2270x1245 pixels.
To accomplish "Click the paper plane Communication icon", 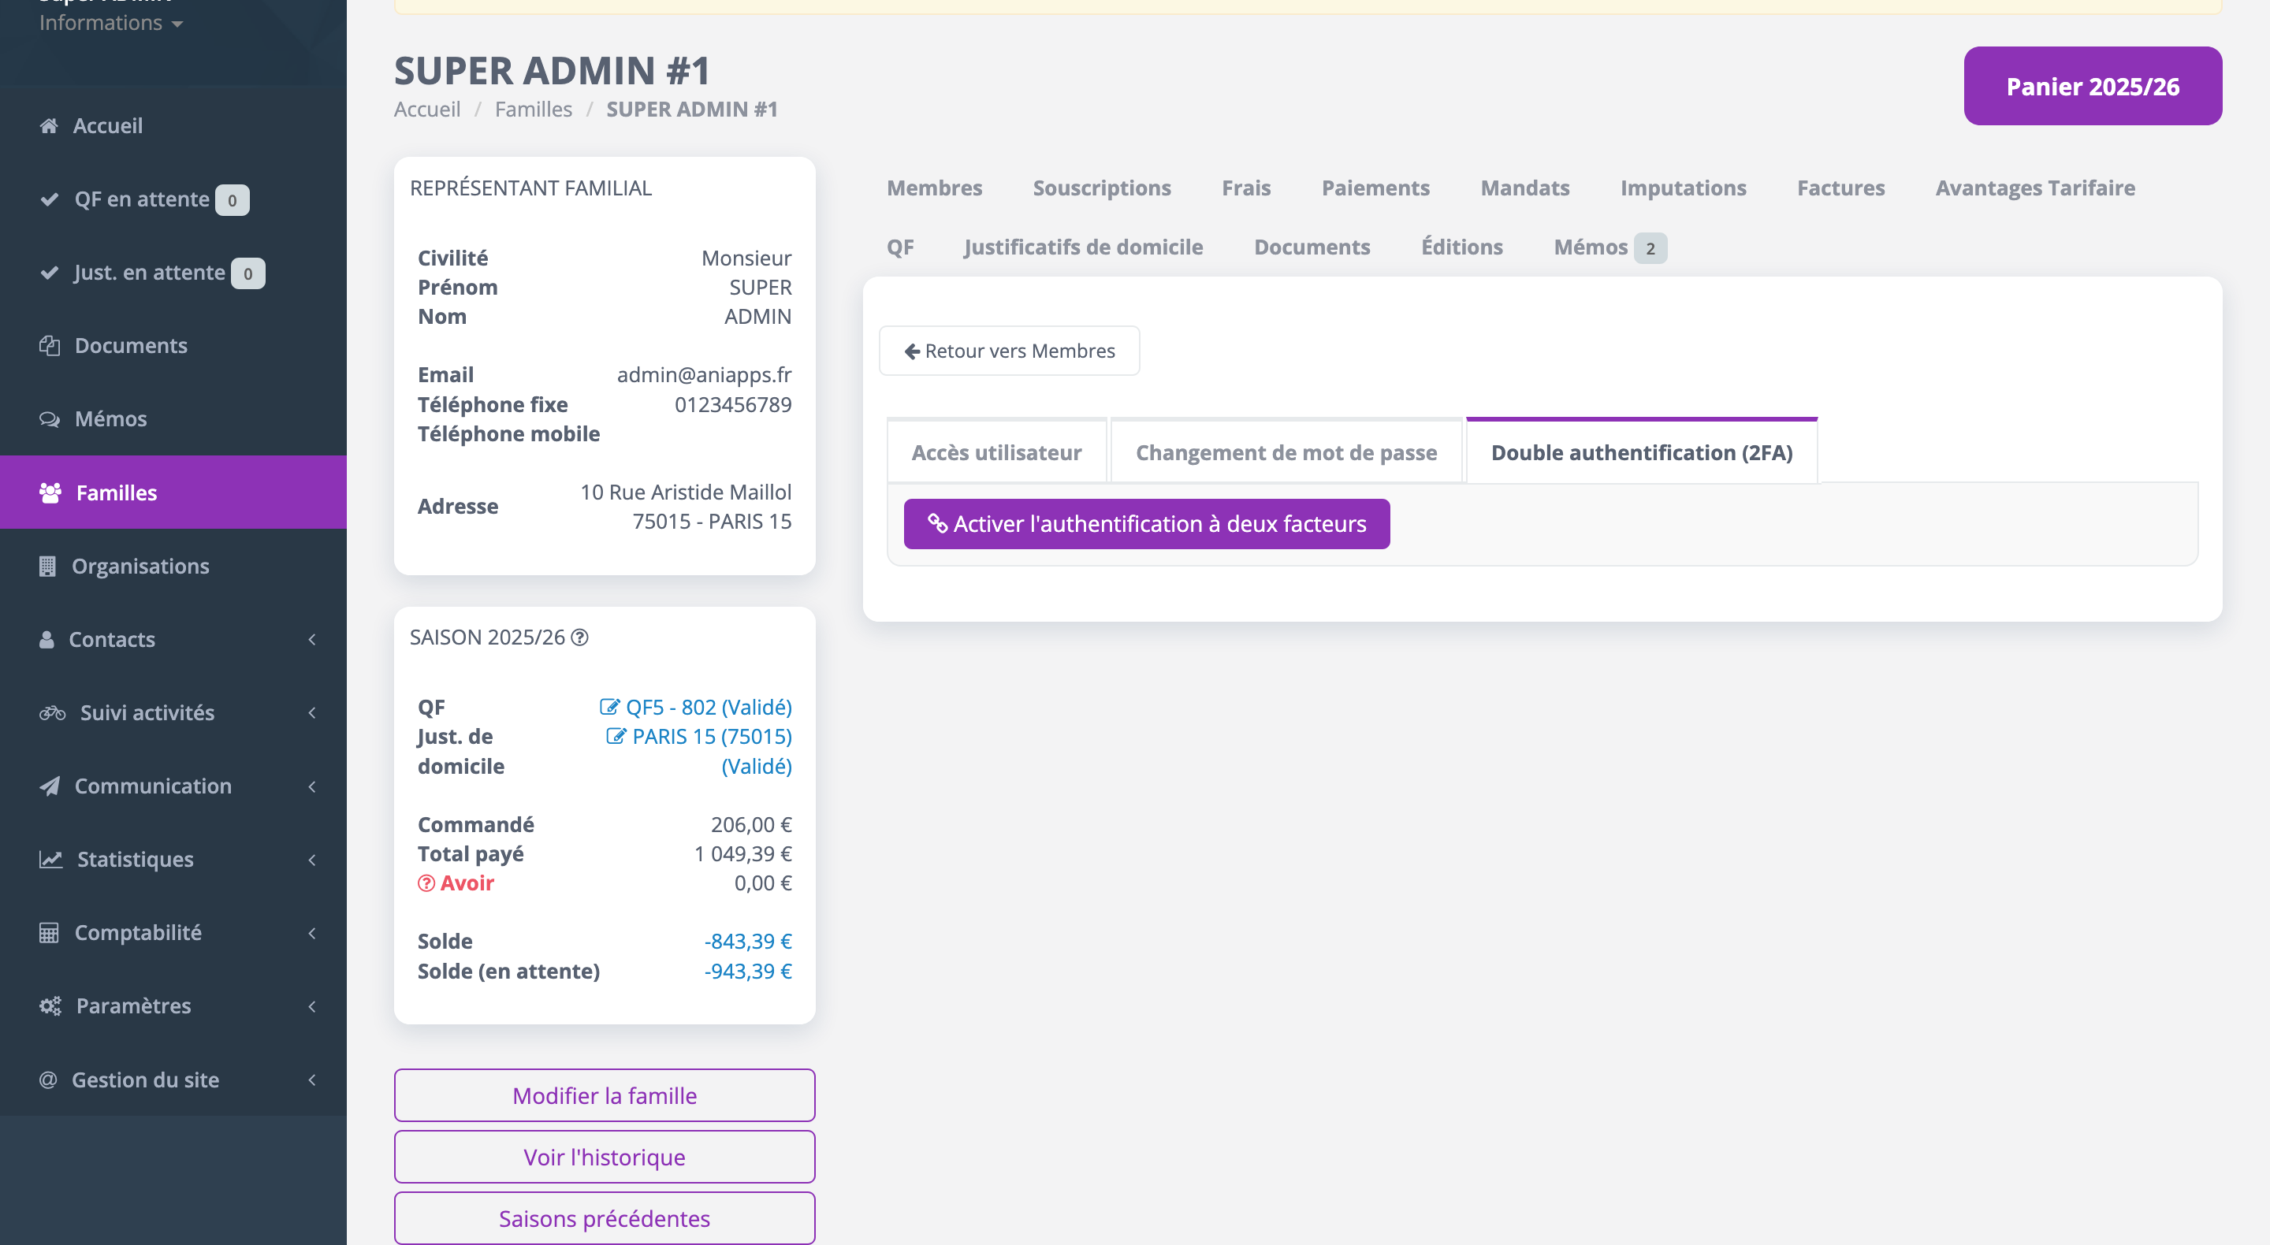I will point(50,786).
